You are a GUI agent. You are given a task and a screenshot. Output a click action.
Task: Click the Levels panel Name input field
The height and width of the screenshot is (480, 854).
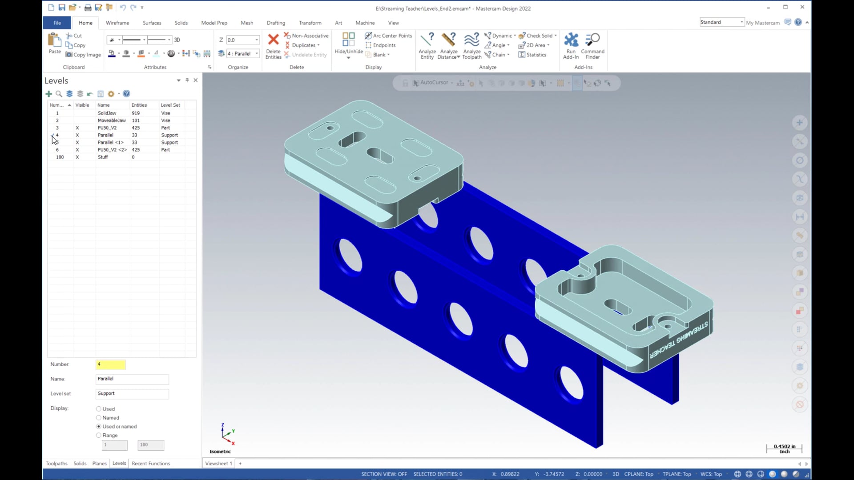[132, 379]
